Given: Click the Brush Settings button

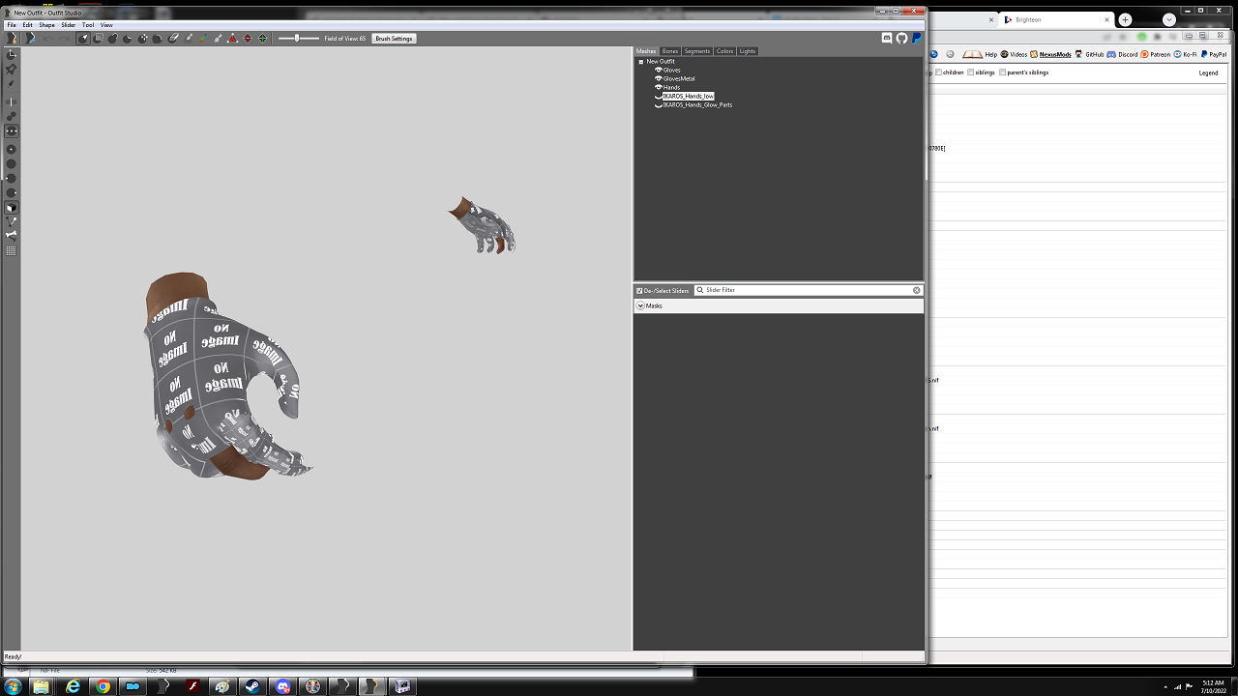Looking at the screenshot, I should (395, 39).
